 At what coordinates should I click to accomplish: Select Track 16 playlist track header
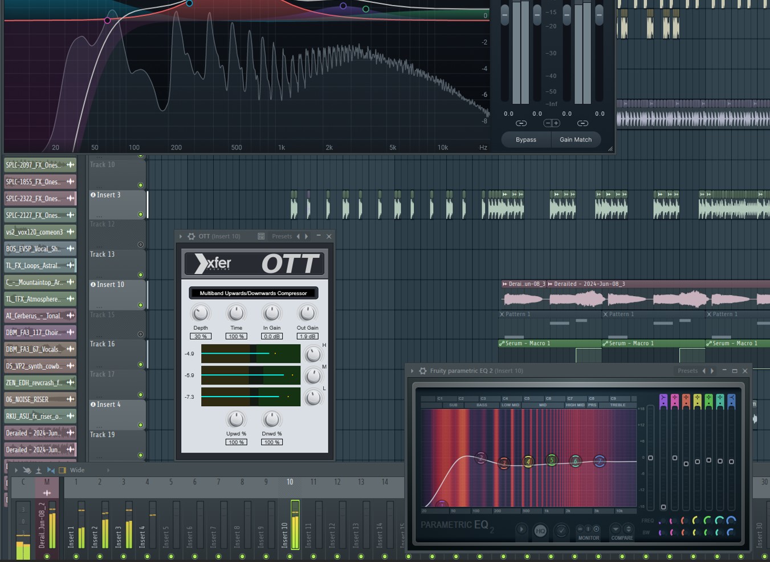(117, 354)
